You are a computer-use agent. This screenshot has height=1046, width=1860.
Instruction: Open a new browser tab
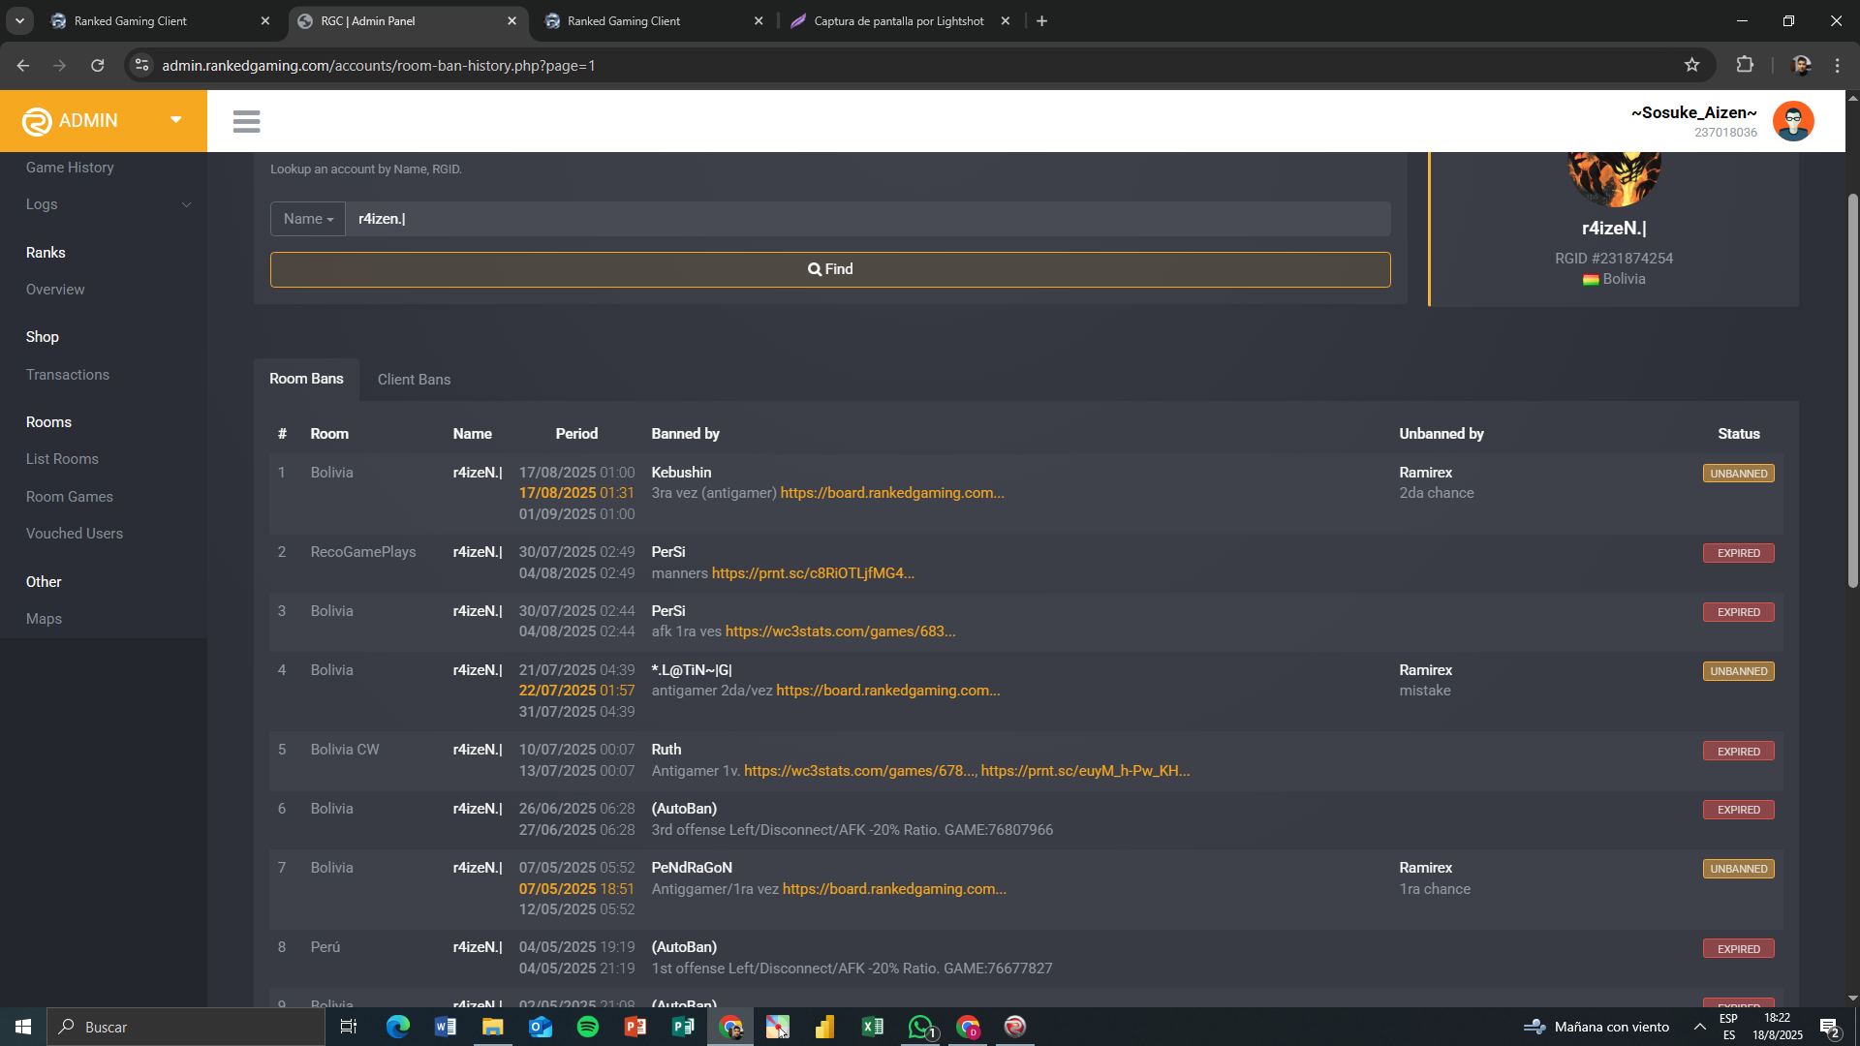click(1041, 20)
